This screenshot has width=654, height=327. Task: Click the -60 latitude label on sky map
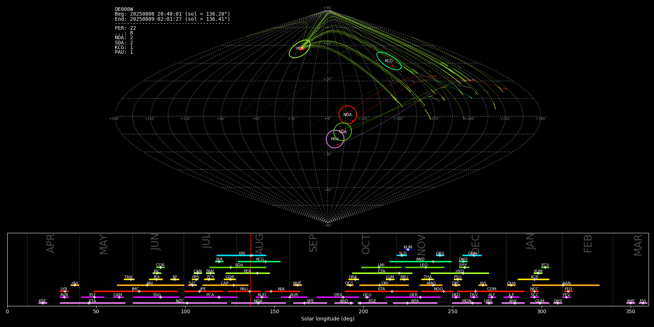pyautogui.click(x=327, y=190)
